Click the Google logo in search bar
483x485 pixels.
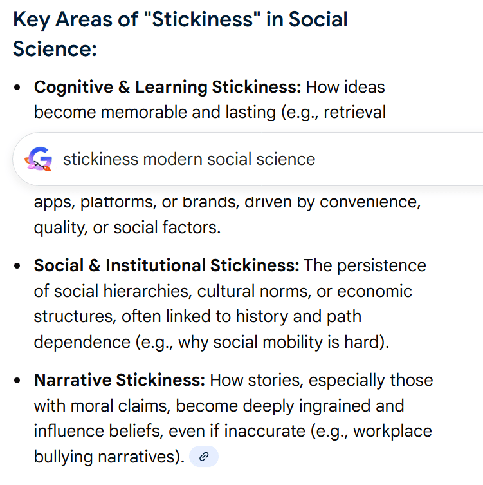pos(39,159)
